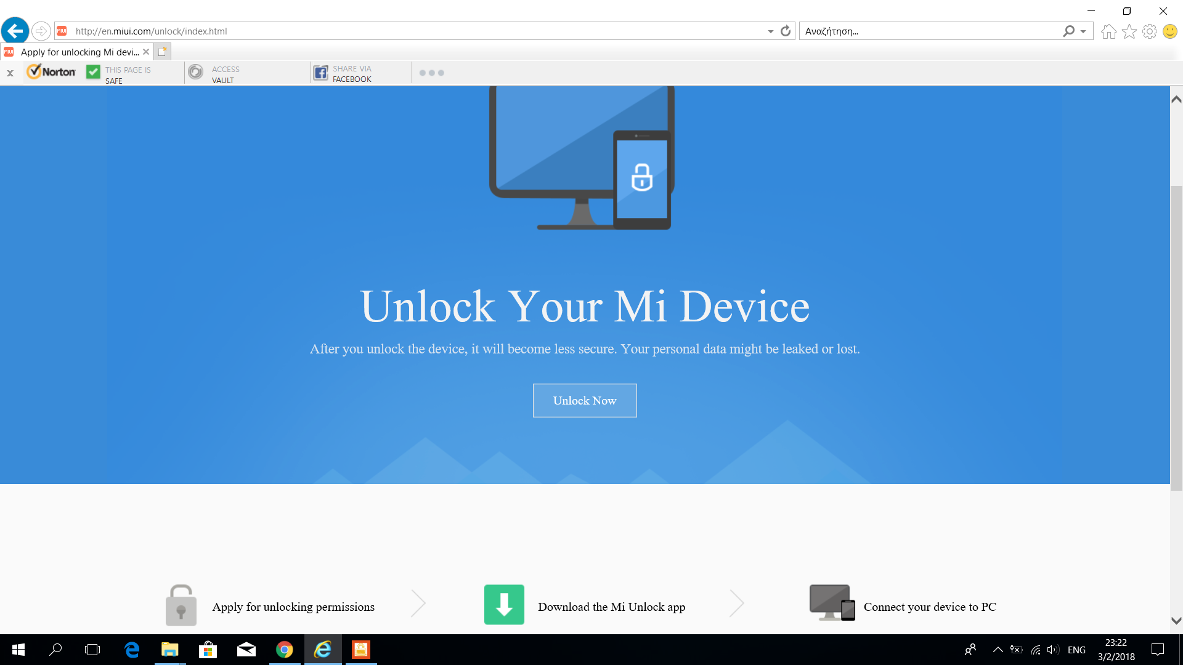
Task: Click the Refresh page icon
Action: [786, 31]
